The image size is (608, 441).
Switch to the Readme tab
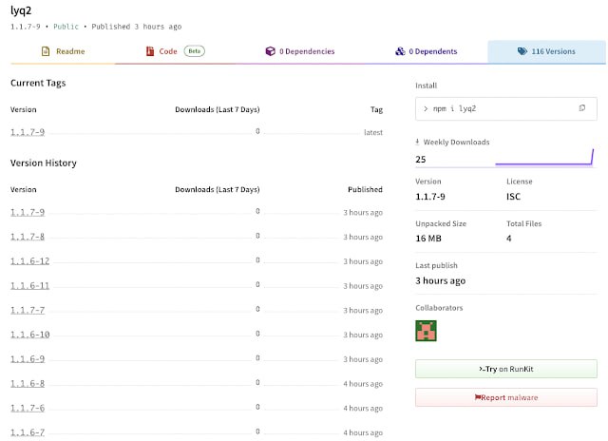point(63,51)
